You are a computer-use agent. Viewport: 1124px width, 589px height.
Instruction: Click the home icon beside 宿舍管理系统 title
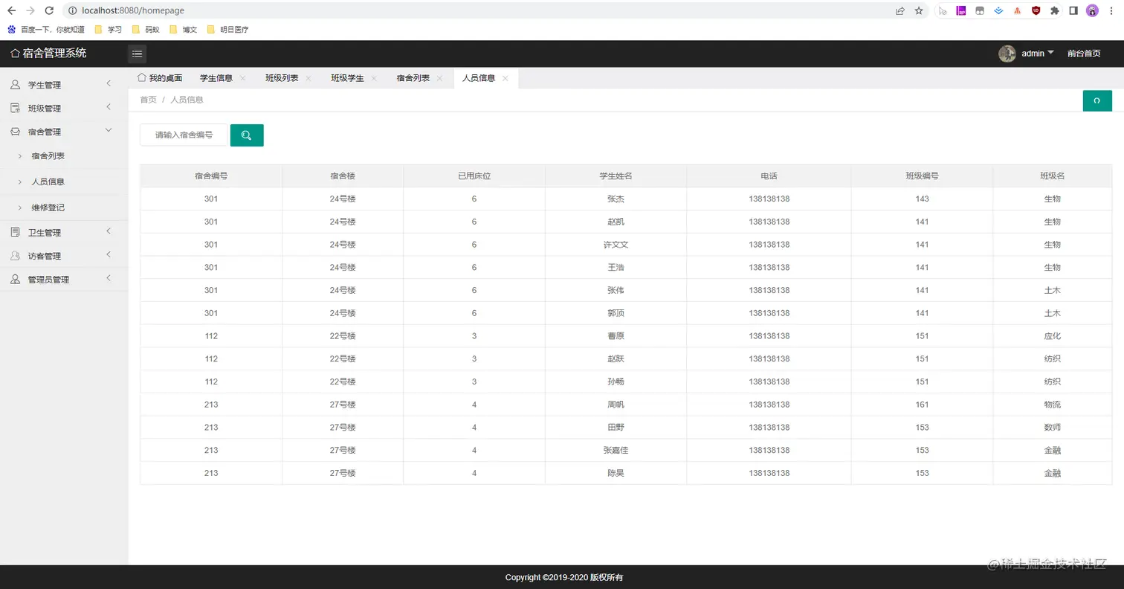(15, 54)
